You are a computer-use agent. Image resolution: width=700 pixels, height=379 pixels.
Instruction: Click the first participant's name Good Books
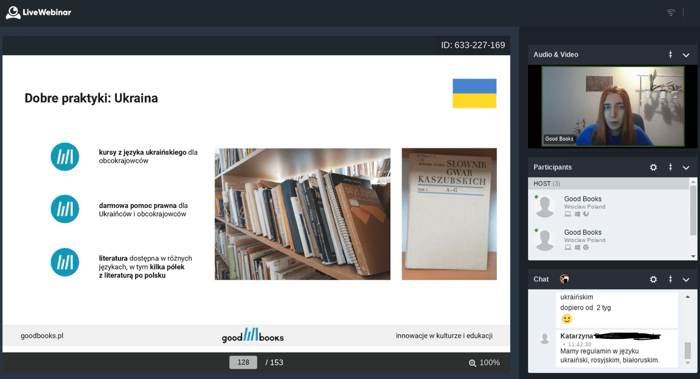pyautogui.click(x=583, y=199)
